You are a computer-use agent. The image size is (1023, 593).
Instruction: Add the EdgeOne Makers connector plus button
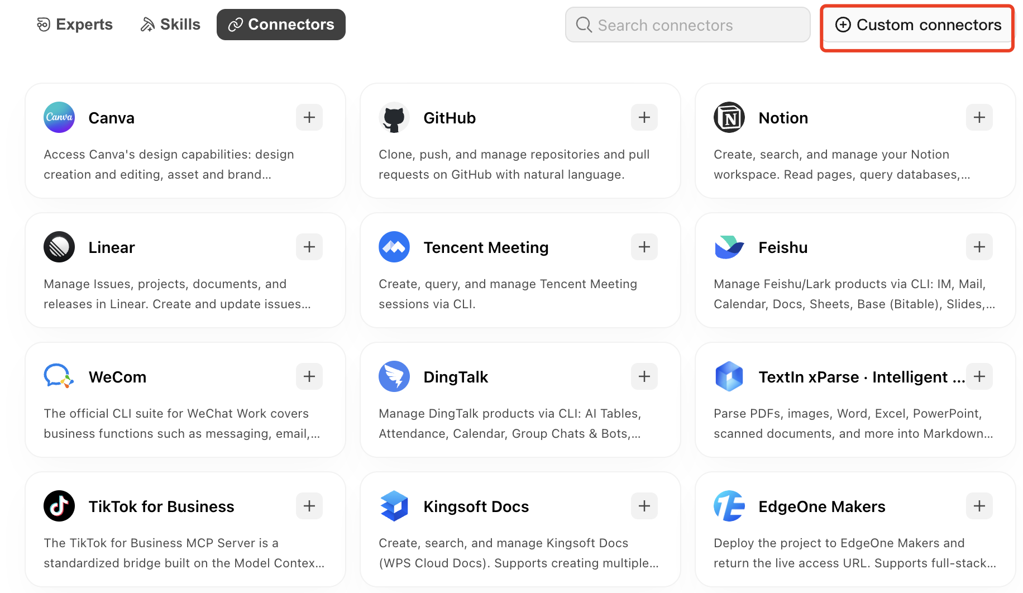click(979, 506)
